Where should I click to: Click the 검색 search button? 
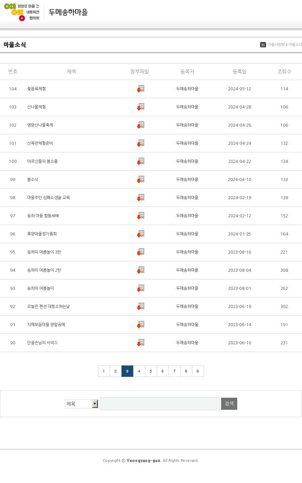(229, 404)
